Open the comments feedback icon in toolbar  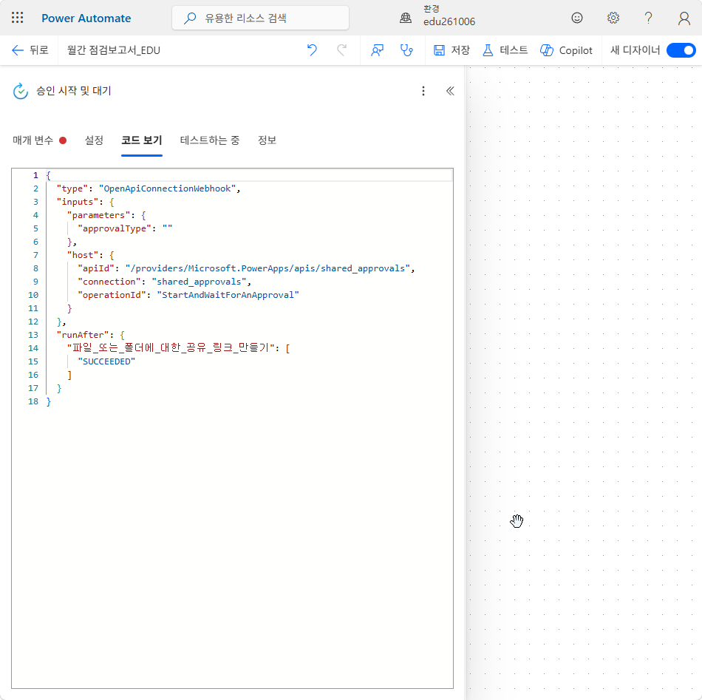pyautogui.click(x=377, y=50)
